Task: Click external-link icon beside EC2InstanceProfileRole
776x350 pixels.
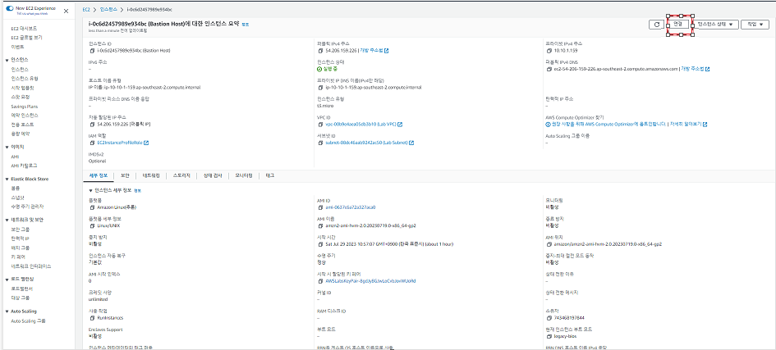Action: tap(146, 143)
